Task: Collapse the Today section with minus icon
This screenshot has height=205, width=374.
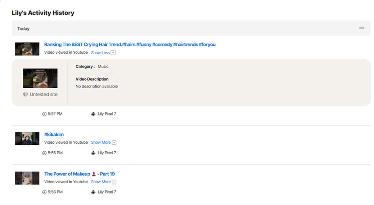Action: tap(362, 28)
